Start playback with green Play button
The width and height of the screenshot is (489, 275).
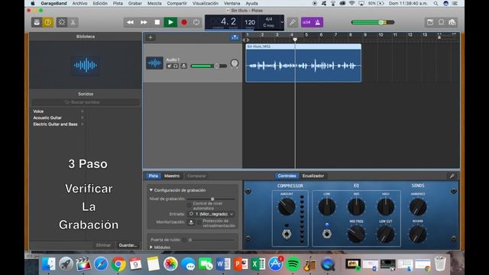[170, 22]
